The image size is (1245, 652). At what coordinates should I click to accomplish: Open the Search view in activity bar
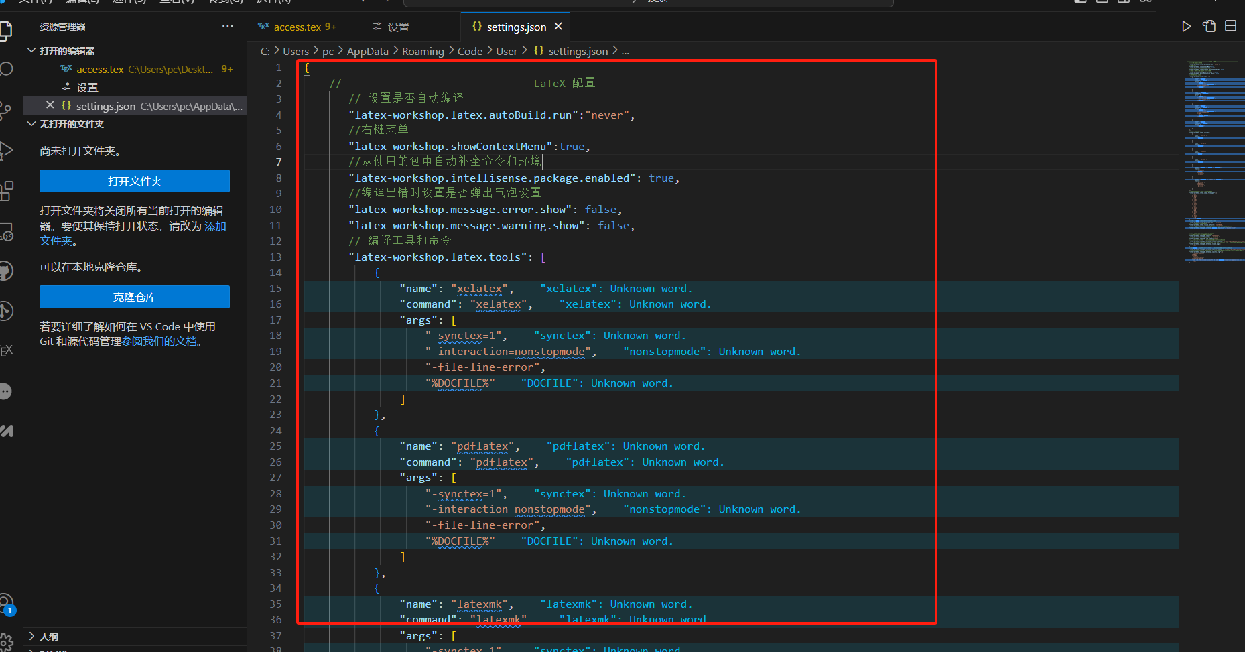click(x=5, y=69)
